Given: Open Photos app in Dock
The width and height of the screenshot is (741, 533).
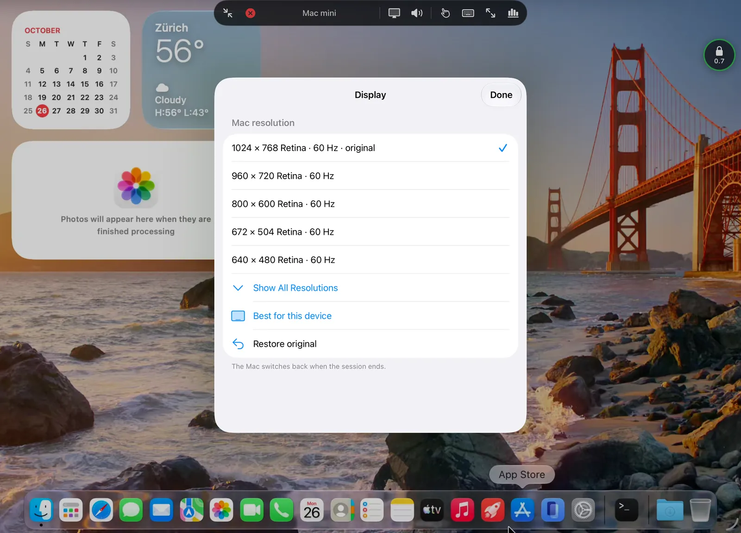Looking at the screenshot, I should point(221,510).
